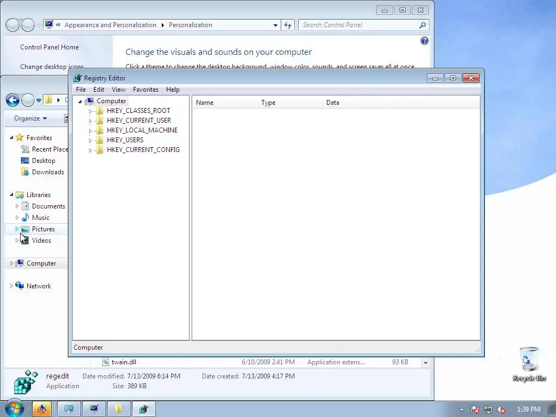Viewport: 556px width, 417px height.
Task: Click the Type column header
Action: pos(290,103)
